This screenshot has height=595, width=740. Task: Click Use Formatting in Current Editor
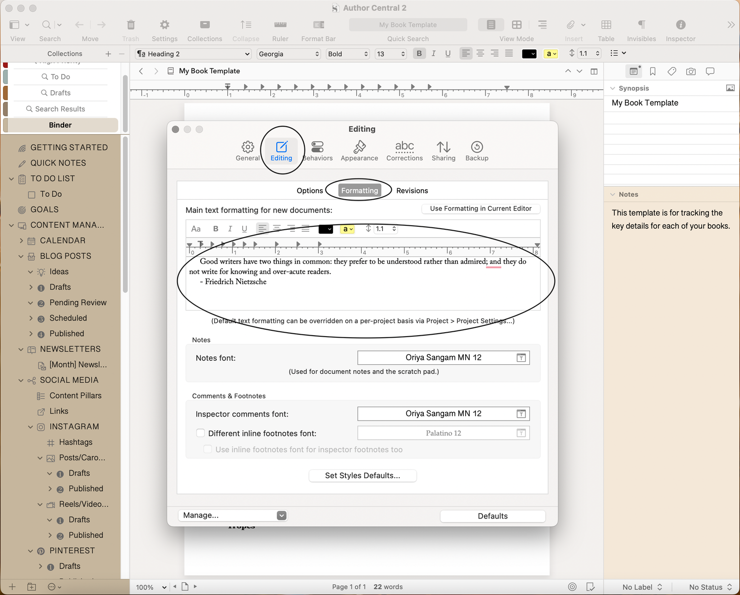(481, 209)
